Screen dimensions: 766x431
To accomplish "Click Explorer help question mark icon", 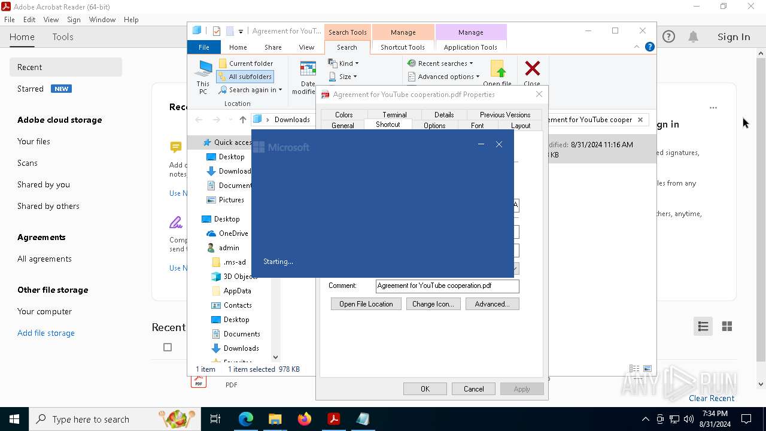I will (x=650, y=47).
